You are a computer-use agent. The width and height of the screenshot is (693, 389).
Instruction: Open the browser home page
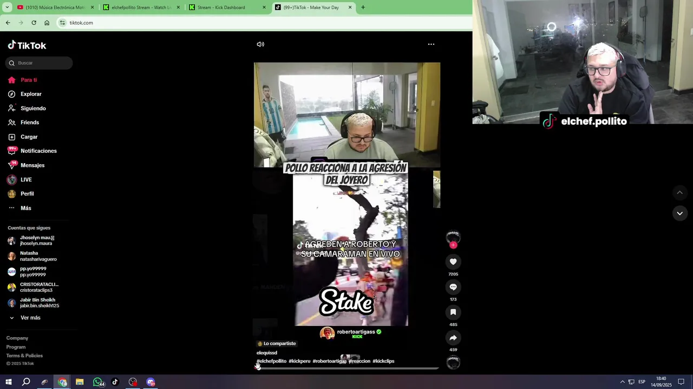point(47,23)
